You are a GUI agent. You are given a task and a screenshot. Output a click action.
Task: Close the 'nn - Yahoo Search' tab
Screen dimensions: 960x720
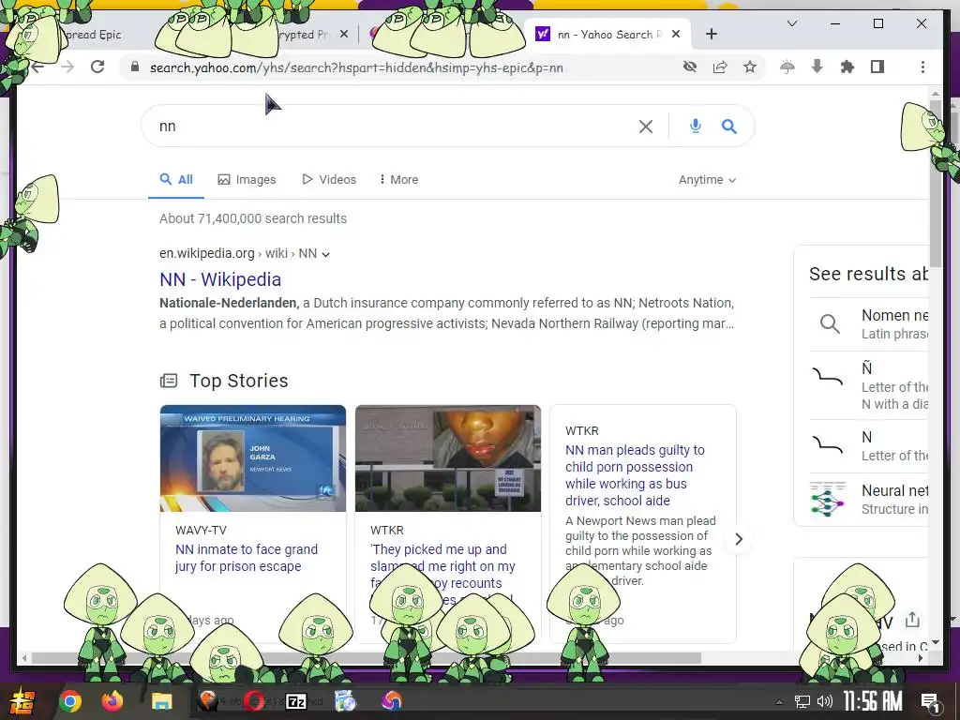click(x=676, y=35)
